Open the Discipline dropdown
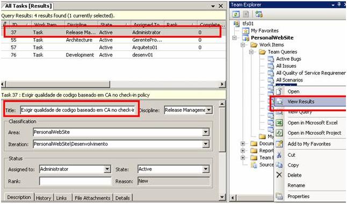 click(x=209, y=110)
